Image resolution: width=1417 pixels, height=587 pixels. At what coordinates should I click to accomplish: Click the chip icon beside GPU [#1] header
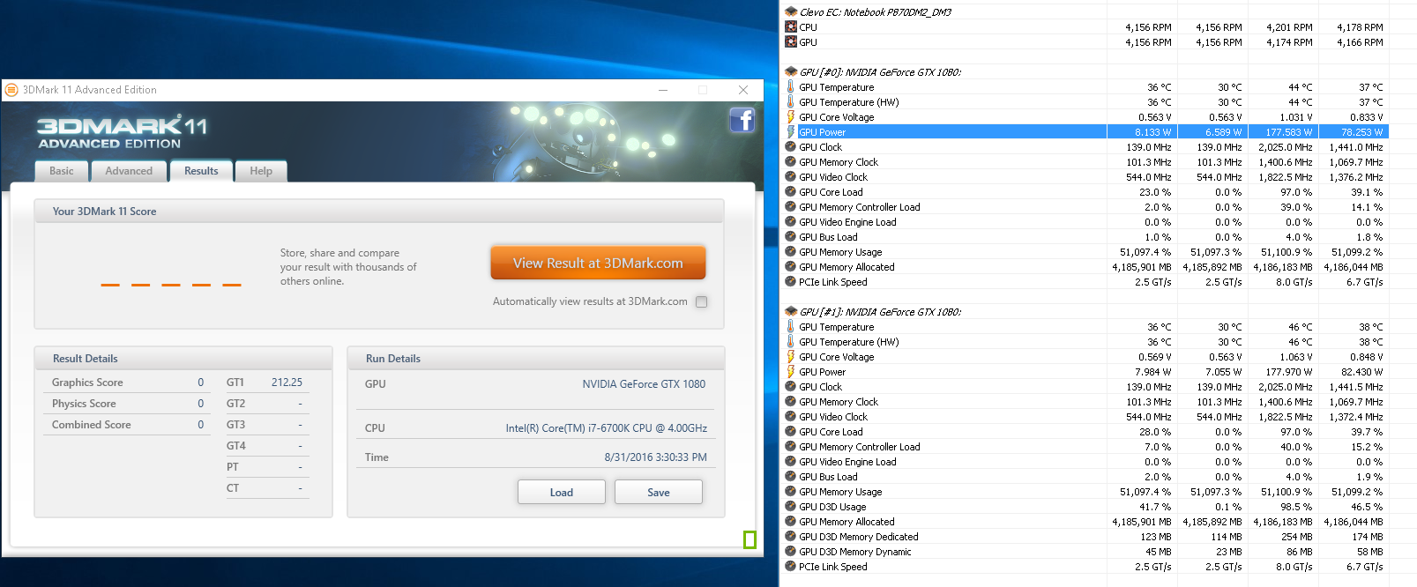791,312
